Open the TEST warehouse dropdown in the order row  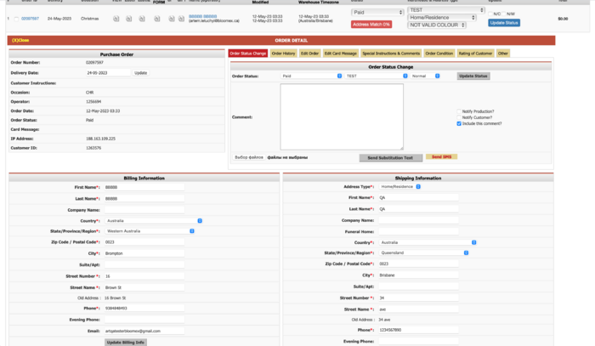(x=446, y=10)
